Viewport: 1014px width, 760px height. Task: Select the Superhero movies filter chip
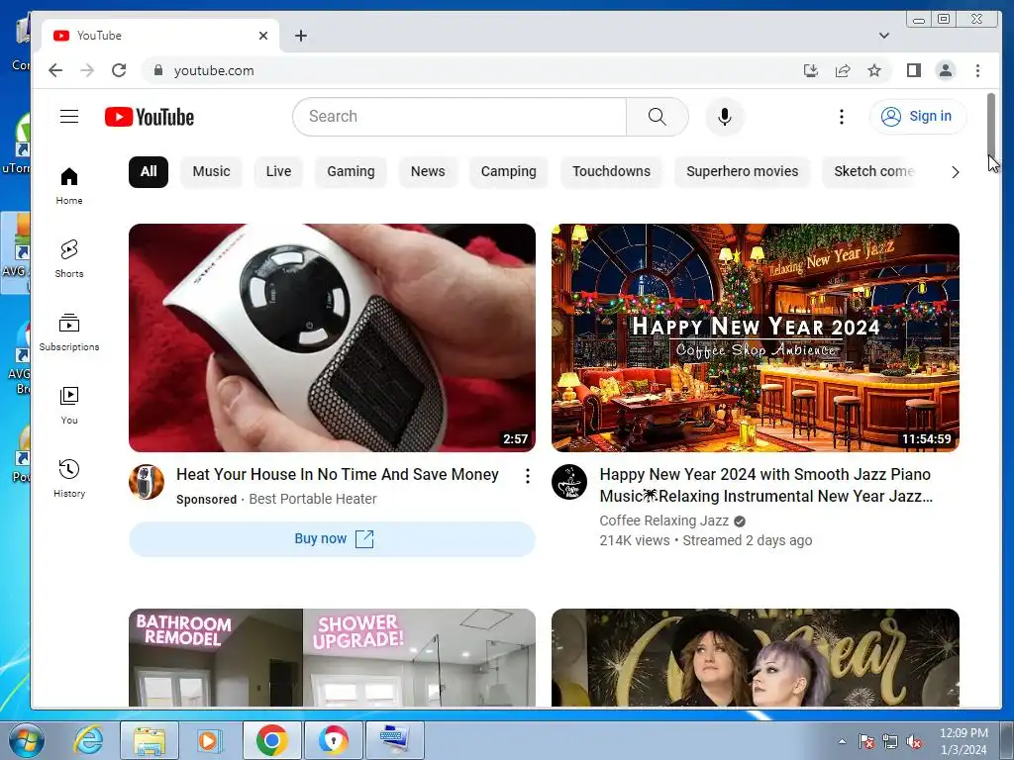click(x=743, y=172)
